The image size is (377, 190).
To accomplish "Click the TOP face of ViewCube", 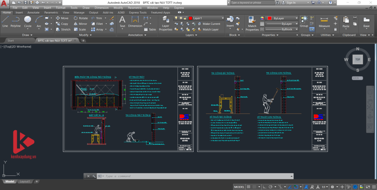I will pyautogui.click(x=357, y=60).
